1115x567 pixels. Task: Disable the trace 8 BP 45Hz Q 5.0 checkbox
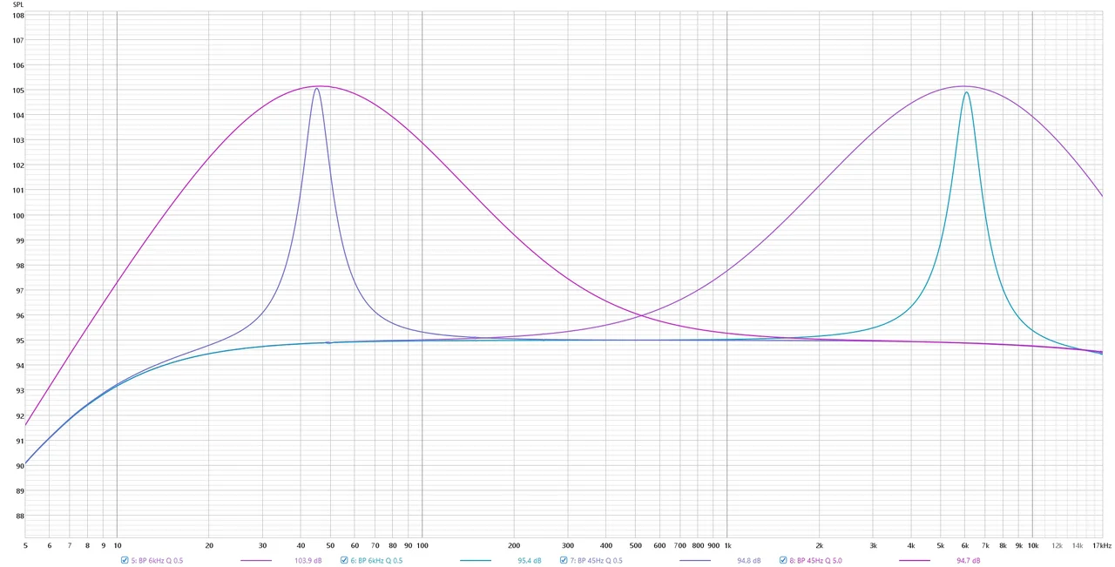[784, 560]
